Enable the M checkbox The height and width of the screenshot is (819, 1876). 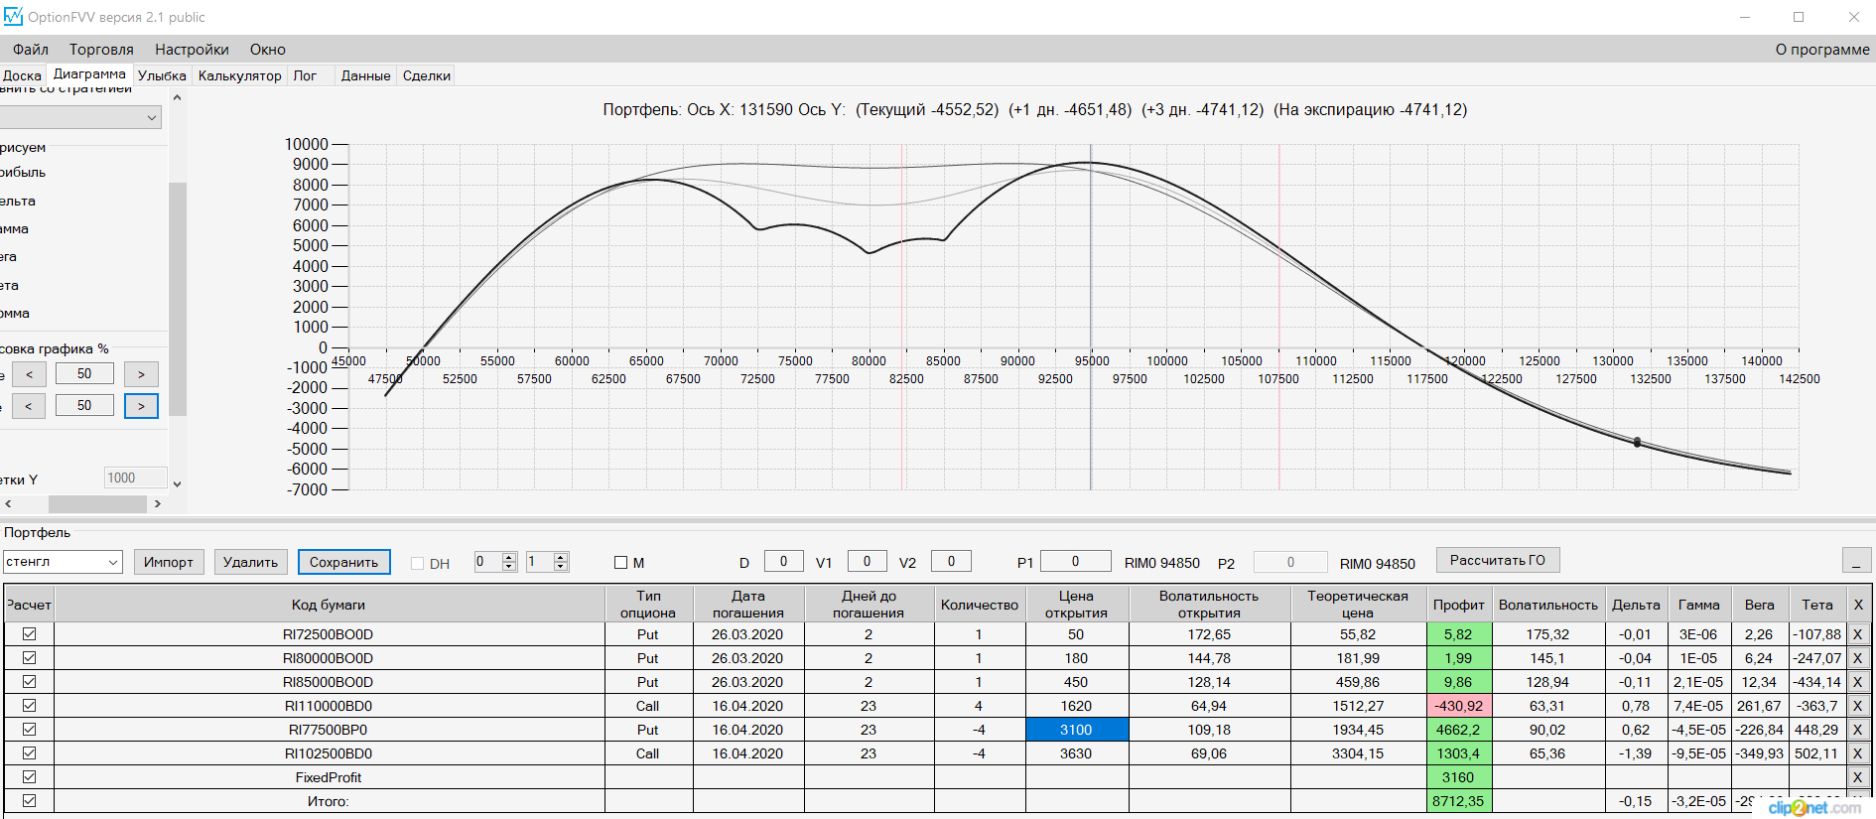(621, 563)
